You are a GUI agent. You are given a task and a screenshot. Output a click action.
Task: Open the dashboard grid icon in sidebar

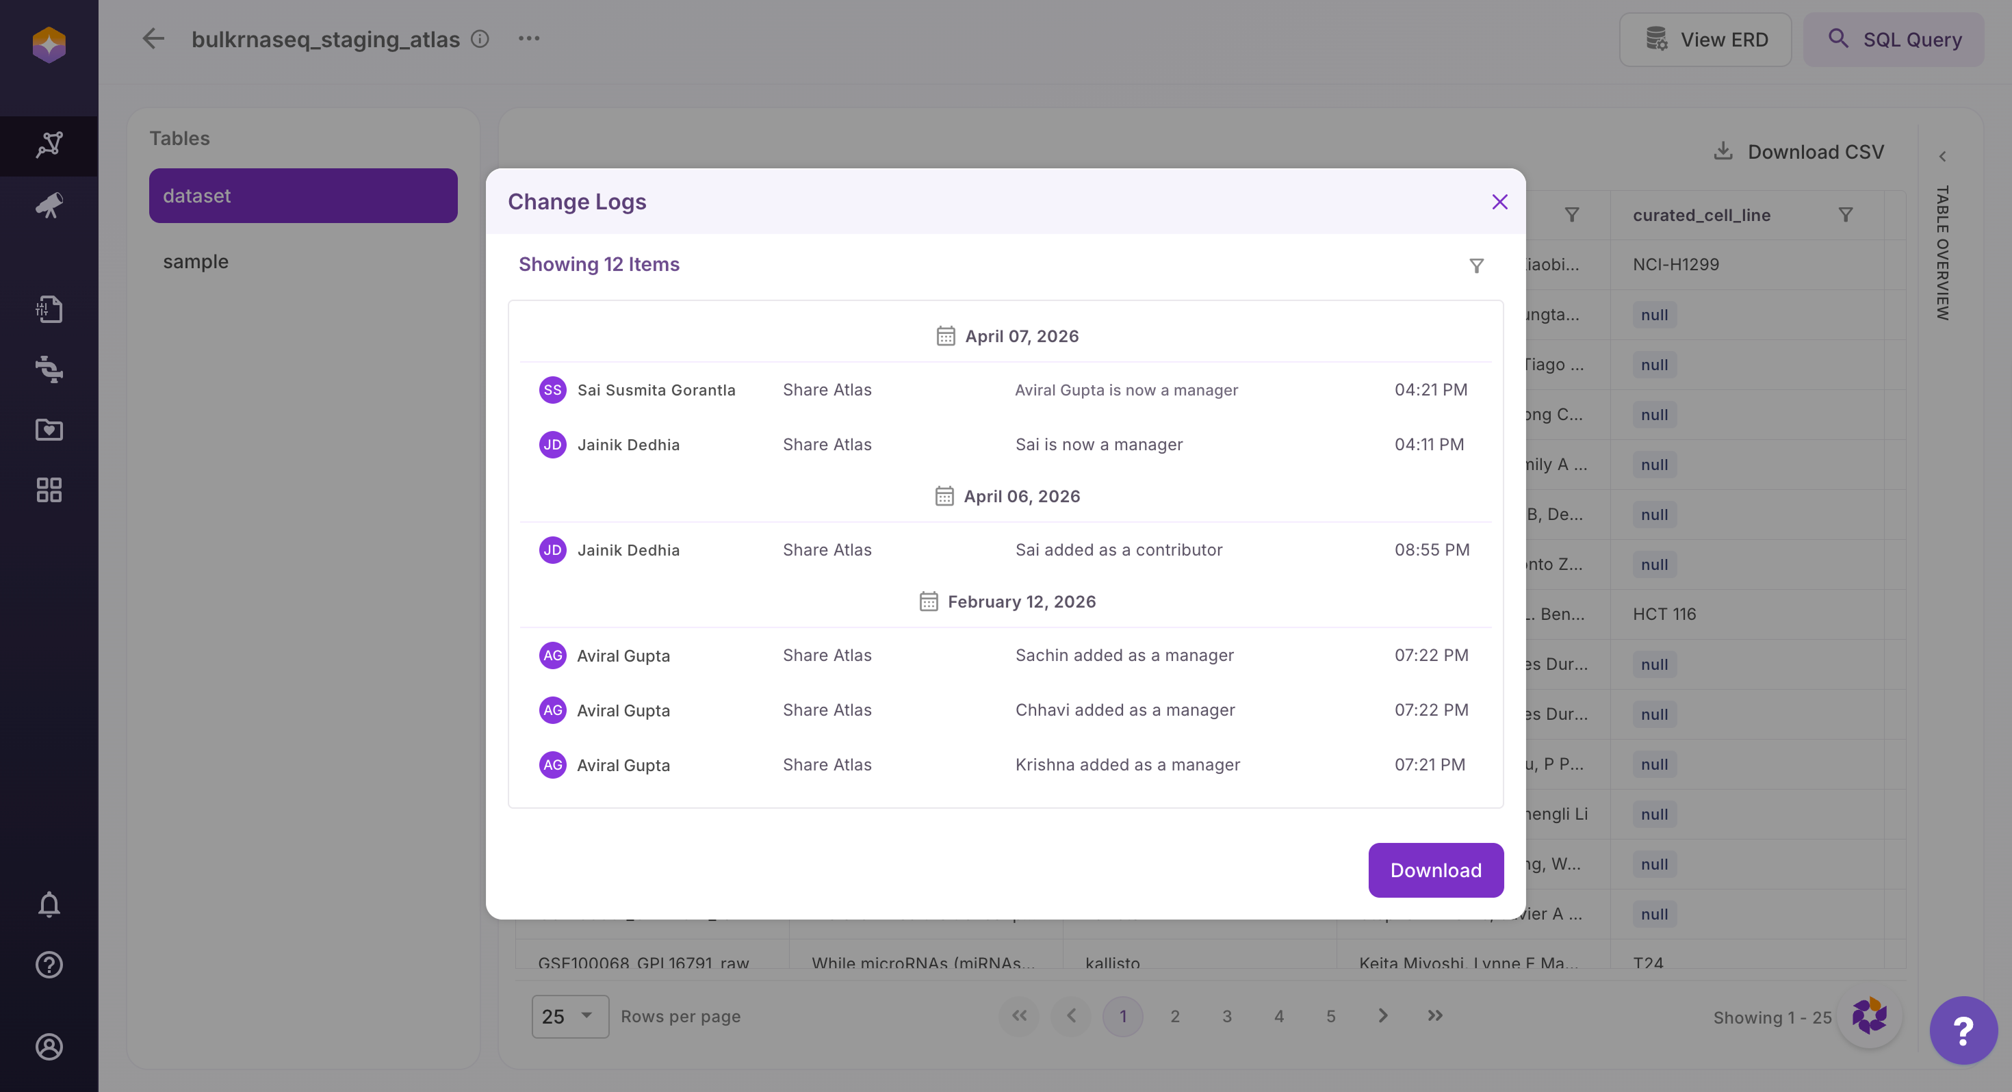point(49,490)
